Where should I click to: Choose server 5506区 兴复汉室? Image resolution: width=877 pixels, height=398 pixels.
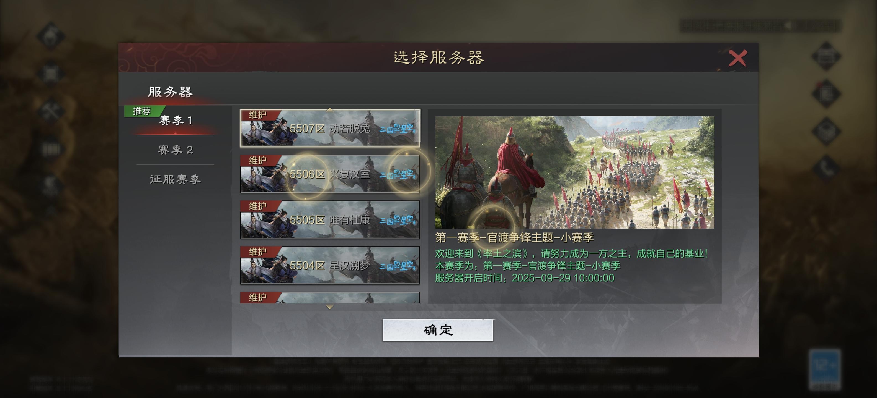330,174
